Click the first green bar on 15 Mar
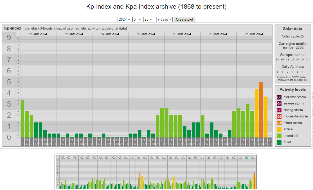This screenshot has width=313, height=190. tap(23, 119)
